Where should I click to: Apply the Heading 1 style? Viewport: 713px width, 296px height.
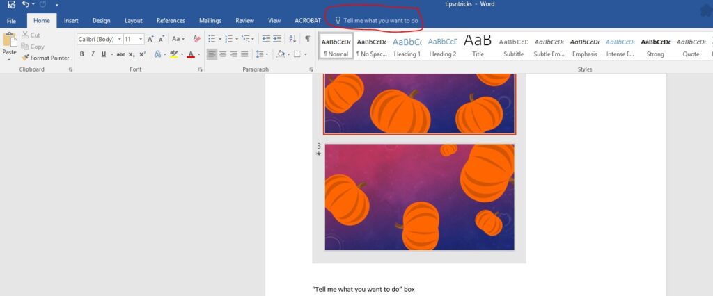[x=407, y=46]
